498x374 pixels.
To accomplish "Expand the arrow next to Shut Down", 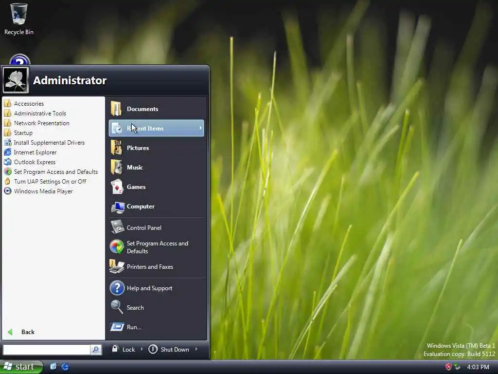I will tap(196, 349).
